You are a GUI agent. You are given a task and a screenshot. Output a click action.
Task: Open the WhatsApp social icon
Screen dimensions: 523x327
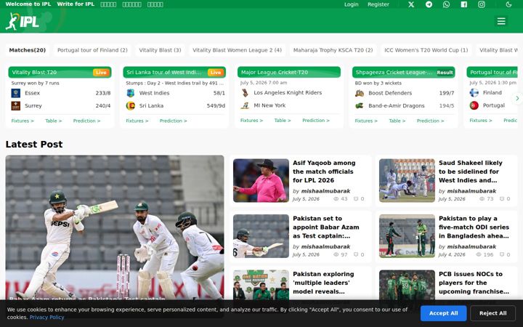(446, 4)
